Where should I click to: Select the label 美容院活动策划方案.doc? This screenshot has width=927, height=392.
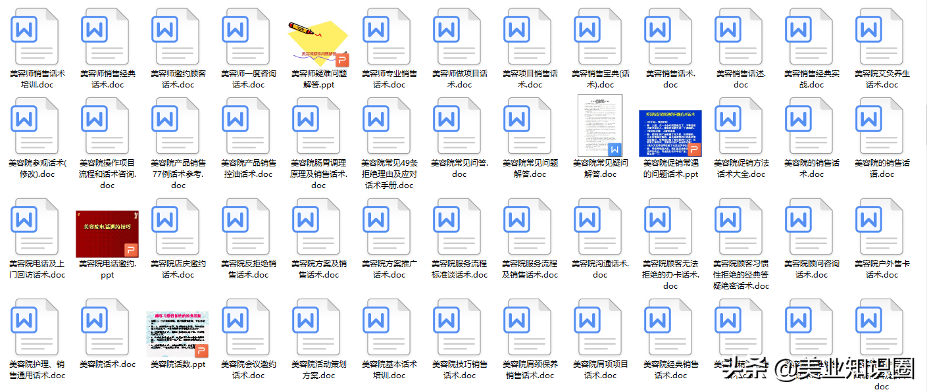(318, 370)
